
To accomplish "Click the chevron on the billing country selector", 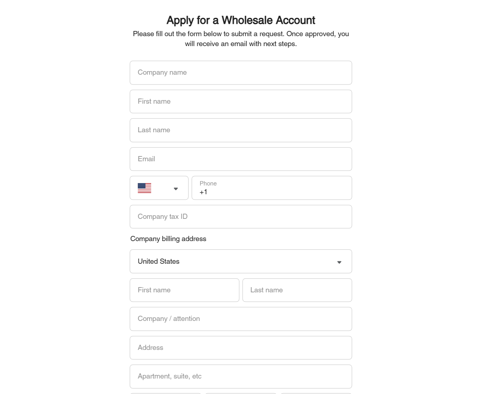I will click(339, 262).
